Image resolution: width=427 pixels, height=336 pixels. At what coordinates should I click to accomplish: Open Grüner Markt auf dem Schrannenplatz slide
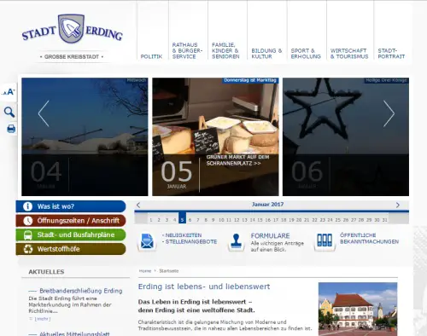(237, 160)
